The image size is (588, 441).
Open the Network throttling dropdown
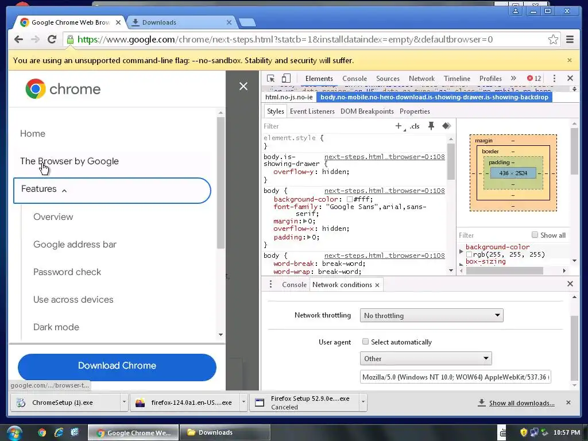(x=431, y=315)
